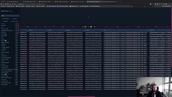Open the acl_role table
Viewport: 172px width, 97px height.
point(3,24)
